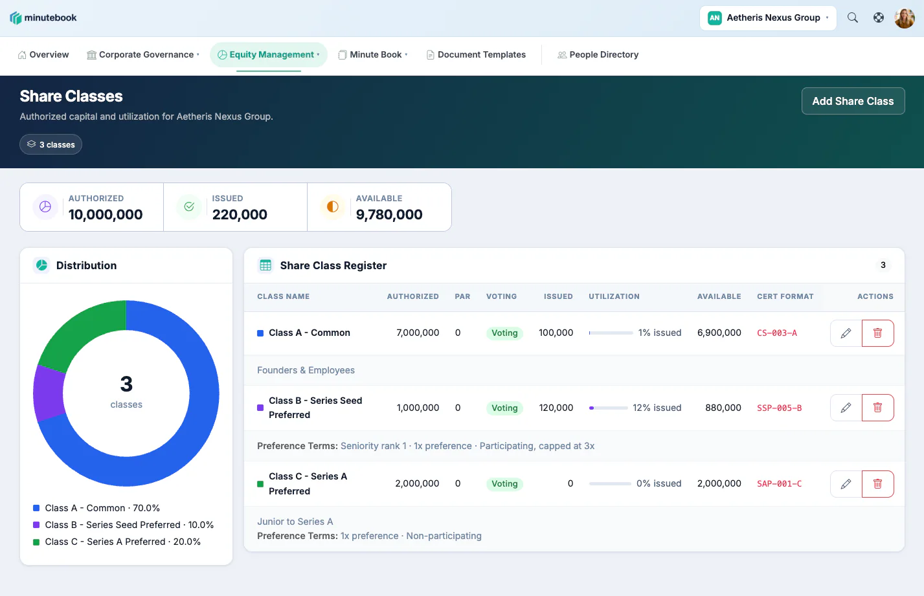Expand the Minute Book menu
924x596 pixels.
(x=373, y=55)
